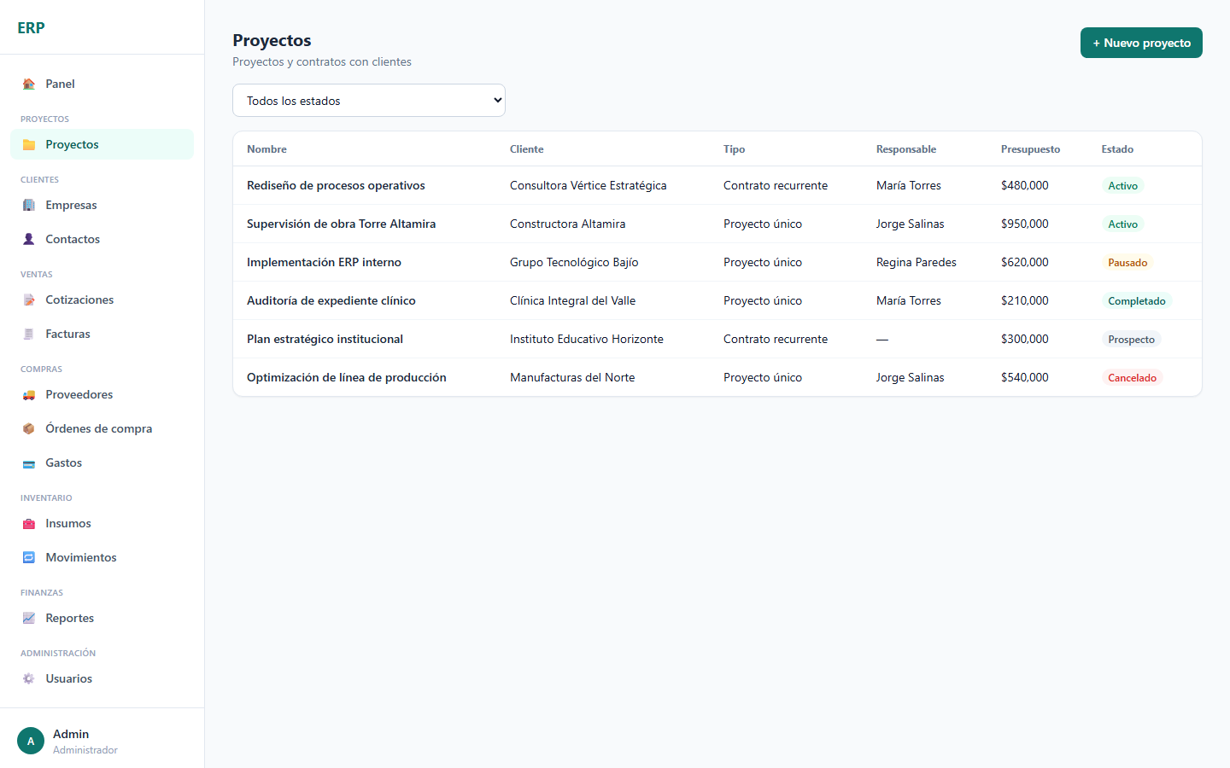This screenshot has width=1230, height=768.
Task: Click the Presupuesto column header
Action: (1030, 149)
